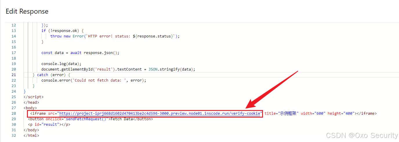Viewport: 399px width, 142px height.
Task: Click the title="示例框架" attribute
Action: point(282,114)
